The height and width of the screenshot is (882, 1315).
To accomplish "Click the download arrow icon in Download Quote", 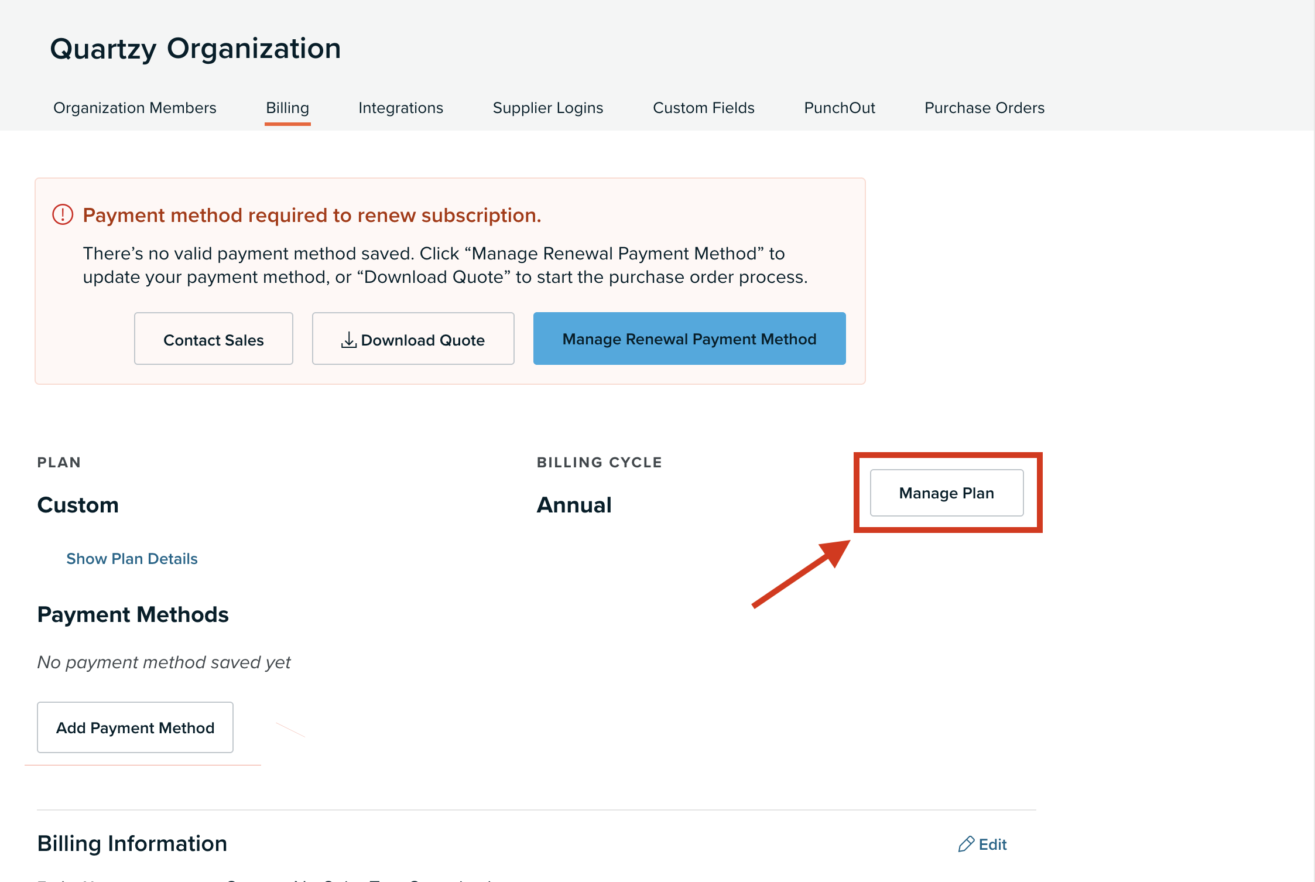I will (x=349, y=340).
